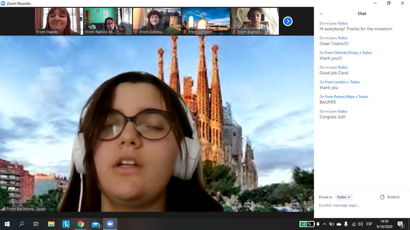Click the battery device icon in the system tray
Viewport: 410px width, 230px height.
click(x=332, y=224)
